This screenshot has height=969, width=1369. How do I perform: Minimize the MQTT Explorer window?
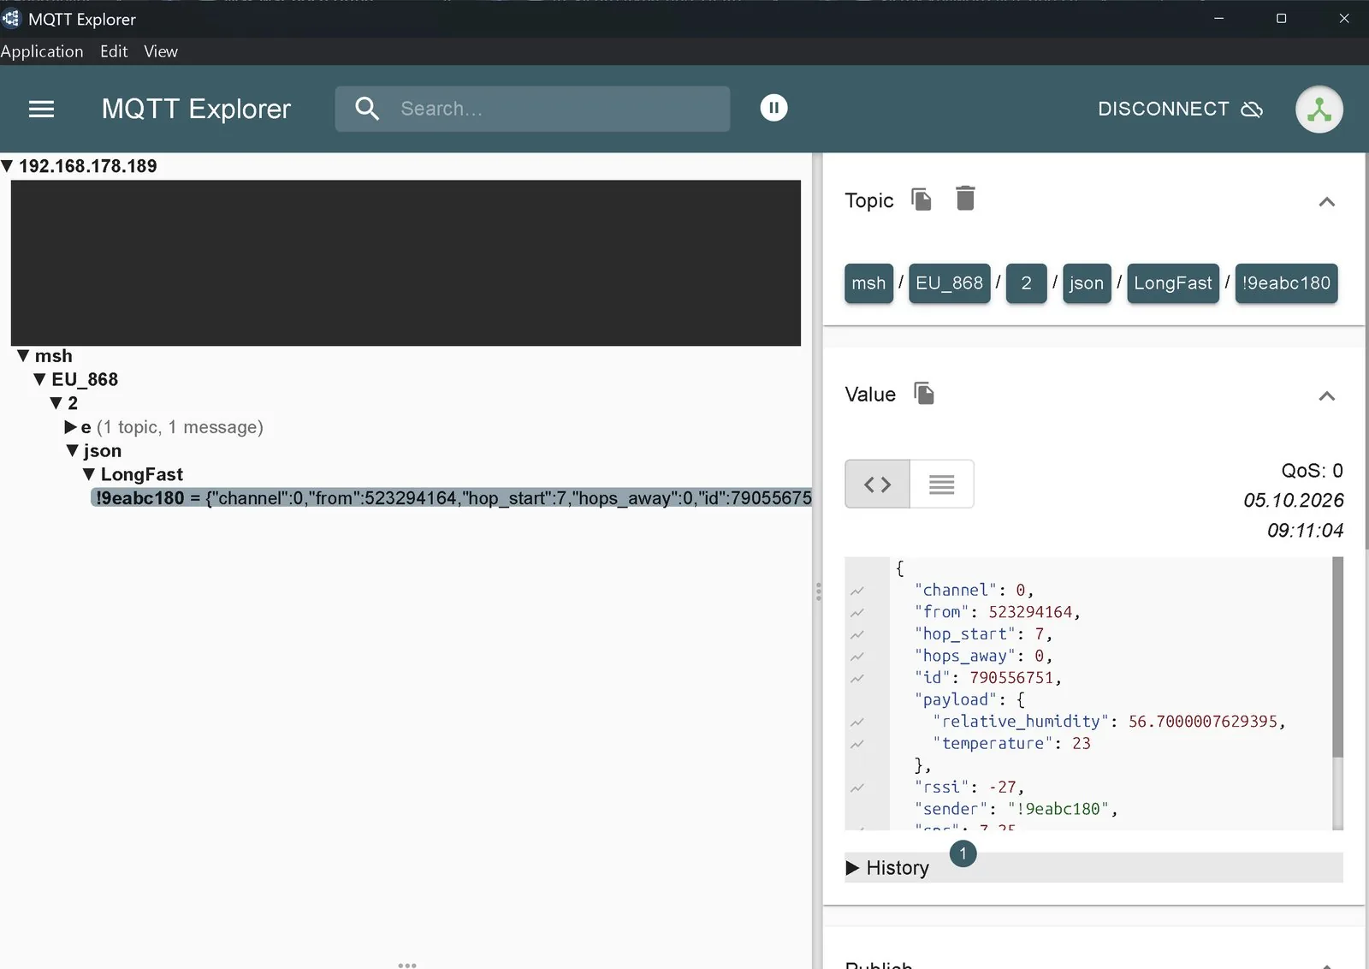pos(1218,18)
